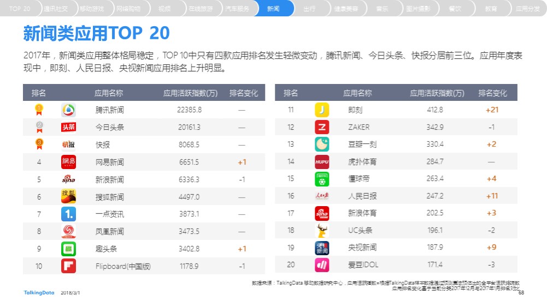The image size is (547, 307).
Task: Open the 健康美容 tab
Action: (x=346, y=8)
